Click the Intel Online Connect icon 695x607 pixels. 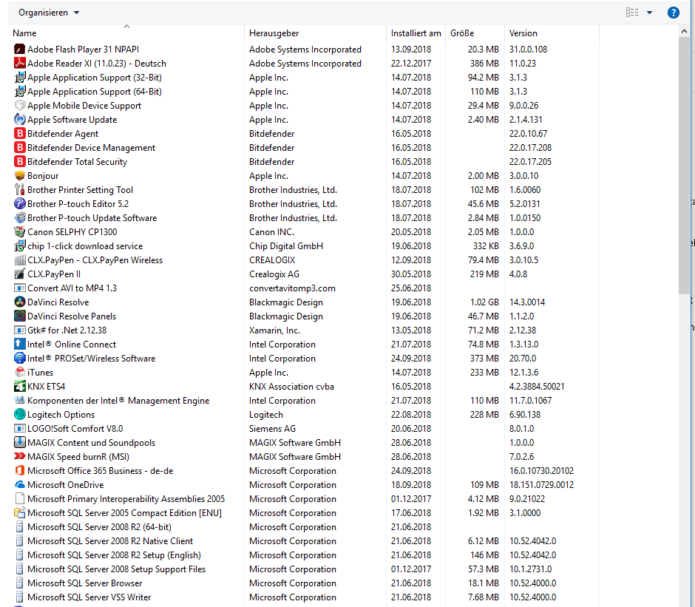19,344
